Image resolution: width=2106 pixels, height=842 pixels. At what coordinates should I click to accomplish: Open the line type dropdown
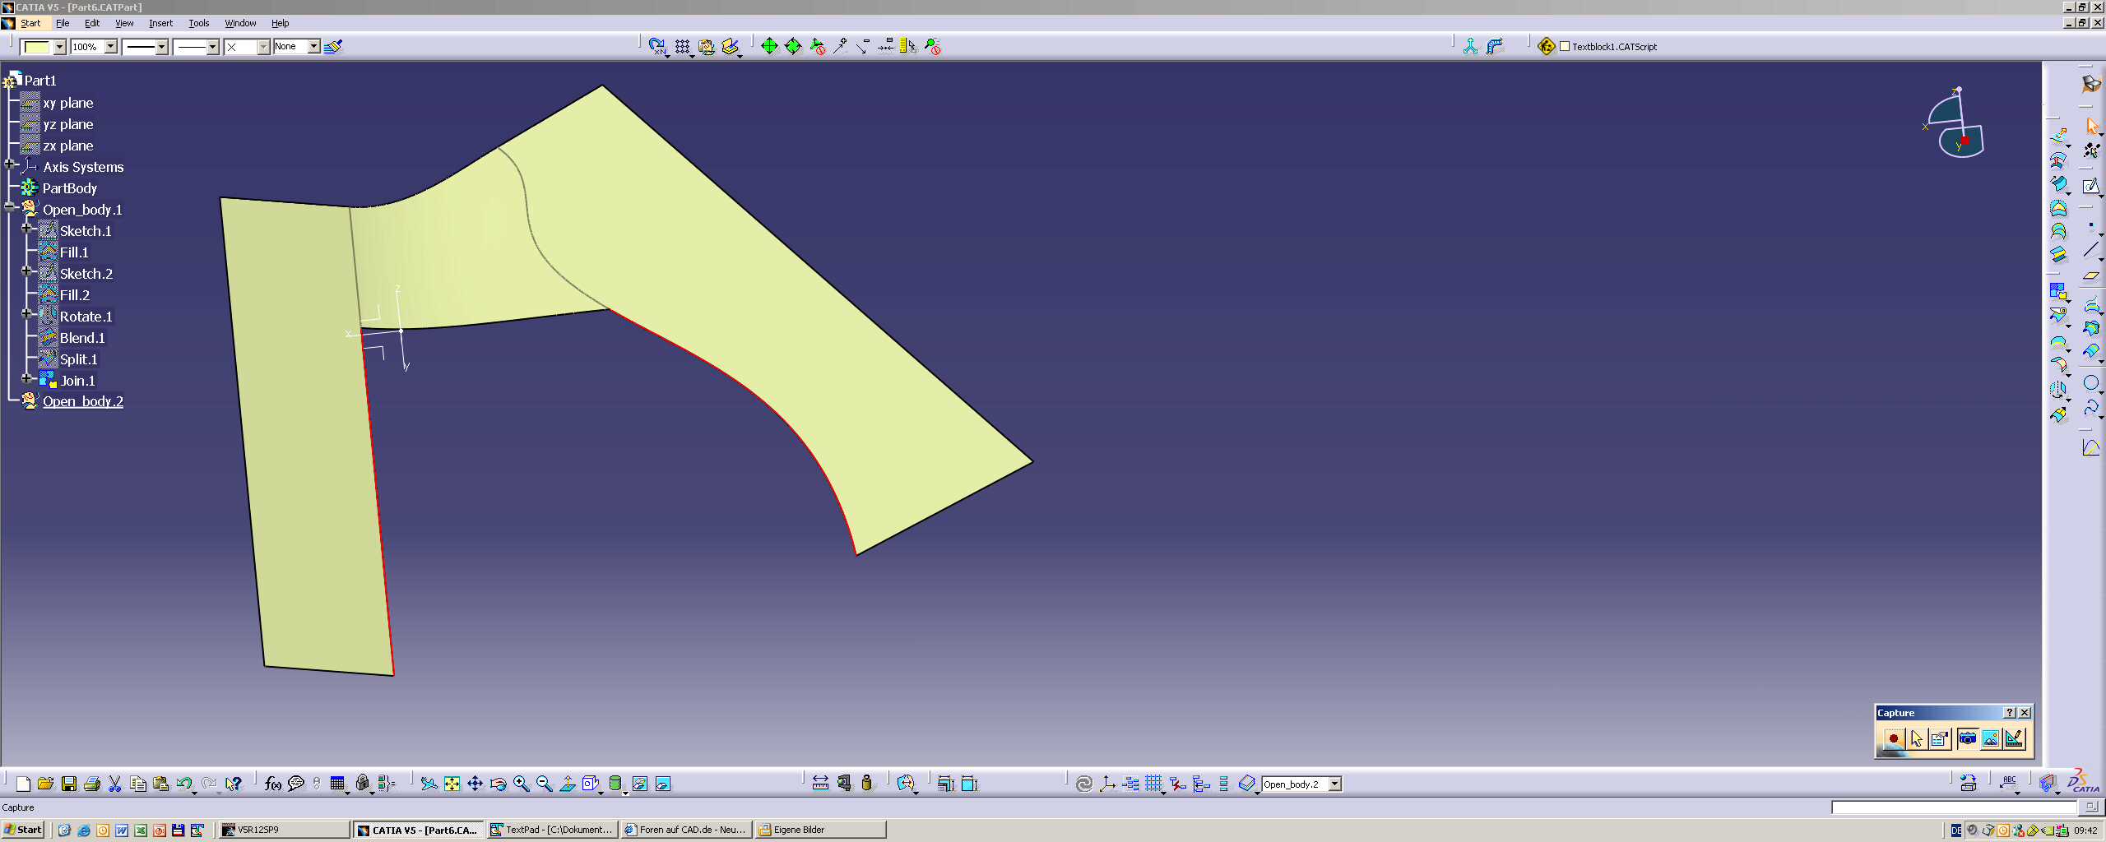pos(213,47)
